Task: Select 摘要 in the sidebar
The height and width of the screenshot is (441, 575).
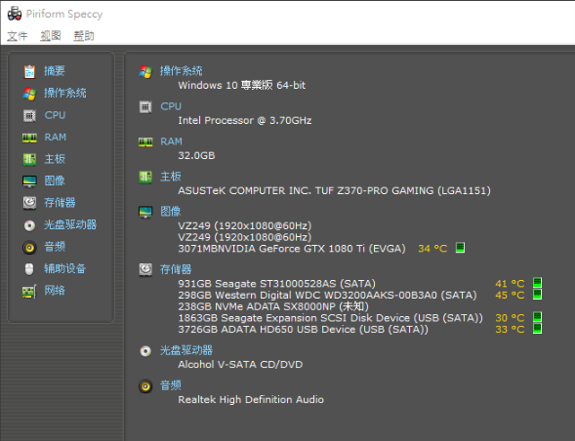Action: 55,71
